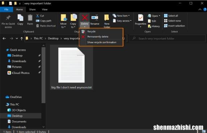Open the New item dropdown
207x133 pixels.
click(x=121, y=16)
